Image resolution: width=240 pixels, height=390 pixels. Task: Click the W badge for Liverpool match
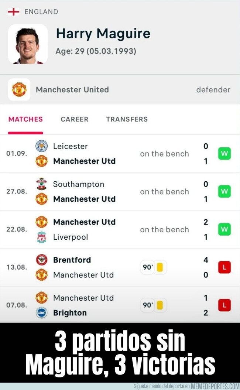pos(224,229)
